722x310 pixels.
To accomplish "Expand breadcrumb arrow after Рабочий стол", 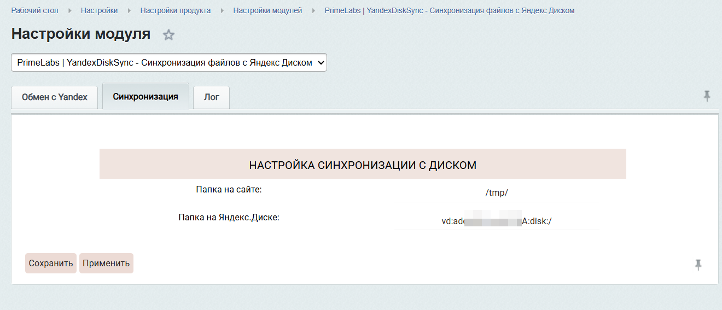I will pos(70,11).
